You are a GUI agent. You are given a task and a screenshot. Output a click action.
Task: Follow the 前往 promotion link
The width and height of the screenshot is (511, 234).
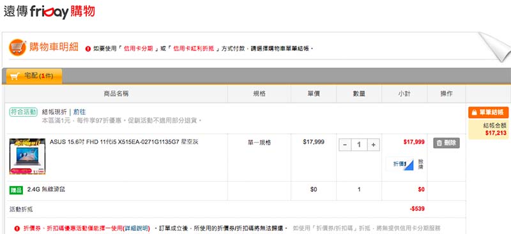pyautogui.click(x=79, y=112)
